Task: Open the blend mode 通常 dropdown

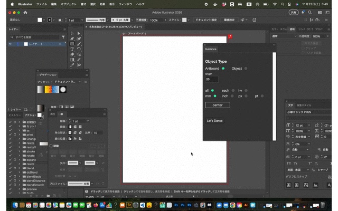Action: point(284,36)
